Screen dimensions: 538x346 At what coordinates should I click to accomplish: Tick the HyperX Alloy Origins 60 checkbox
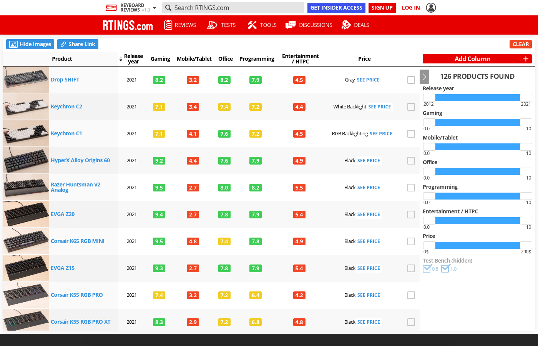coord(411,161)
